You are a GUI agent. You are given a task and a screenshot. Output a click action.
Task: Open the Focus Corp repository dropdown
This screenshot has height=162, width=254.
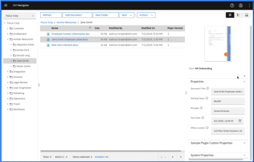coord(19,16)
